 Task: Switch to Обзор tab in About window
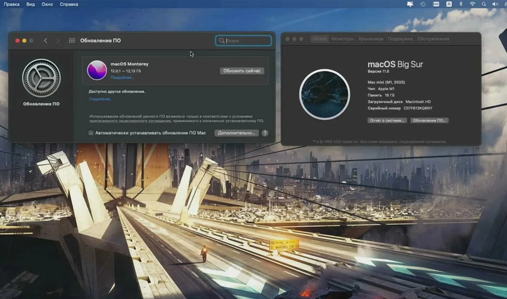coord(320,39)
